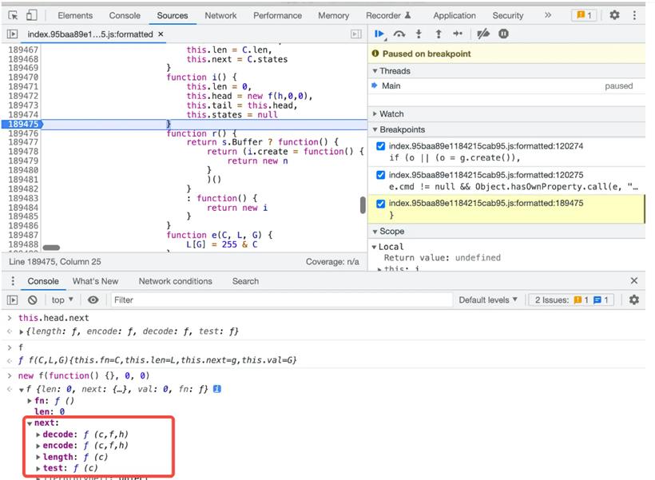The width and height of the screenshot is (655, 480).
Task: Show the Sources navigator pane
Action: [13, 34]
